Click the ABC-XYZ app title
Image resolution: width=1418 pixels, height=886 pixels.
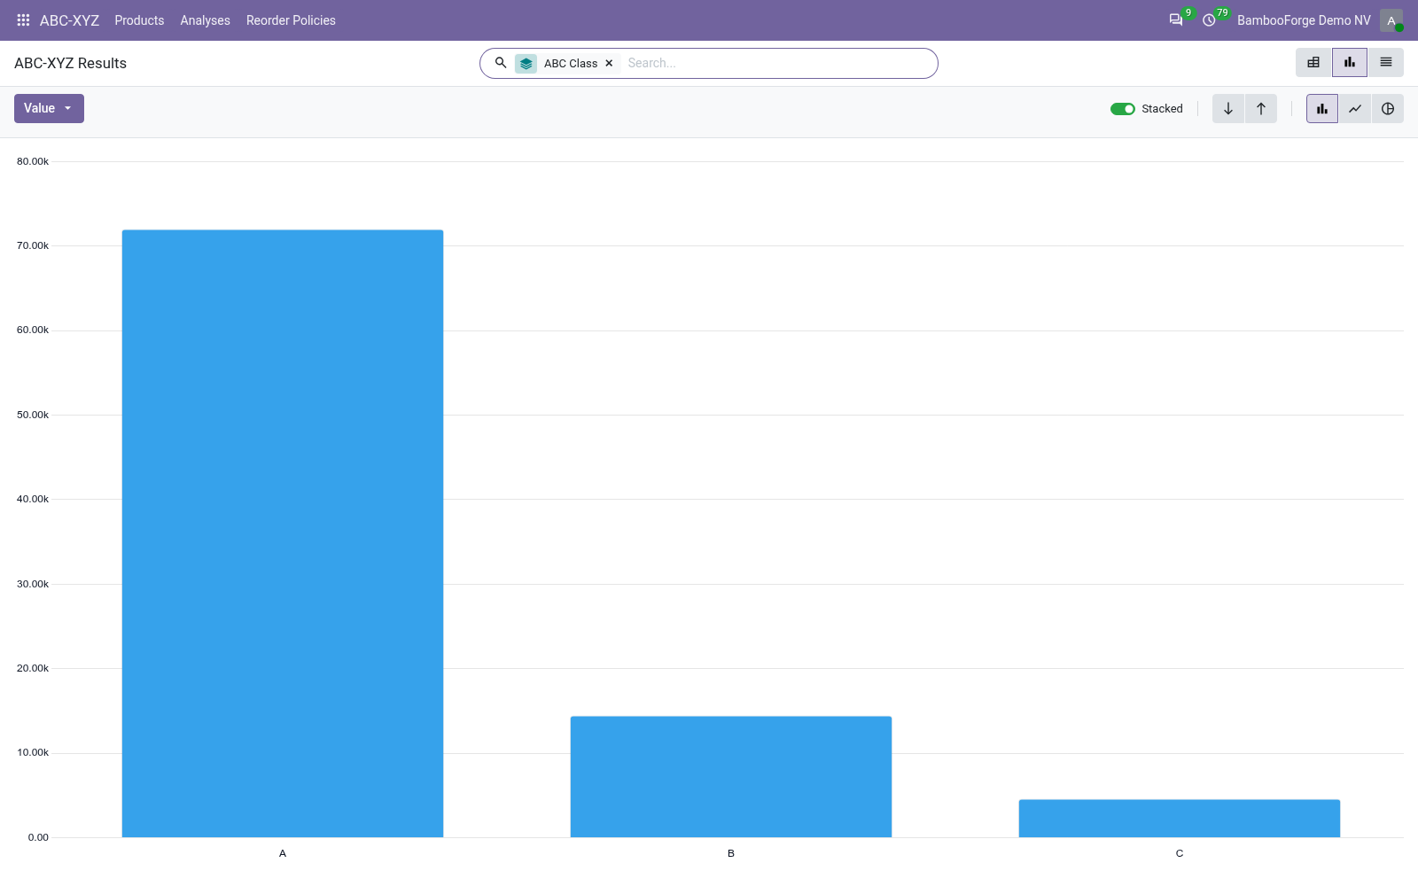(x=69, y=20)
